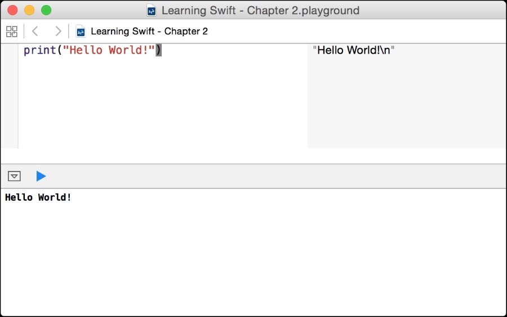Close the playground window with red button
The width and height of the screenshot is (507, 317).
click(x=12, y=10)
